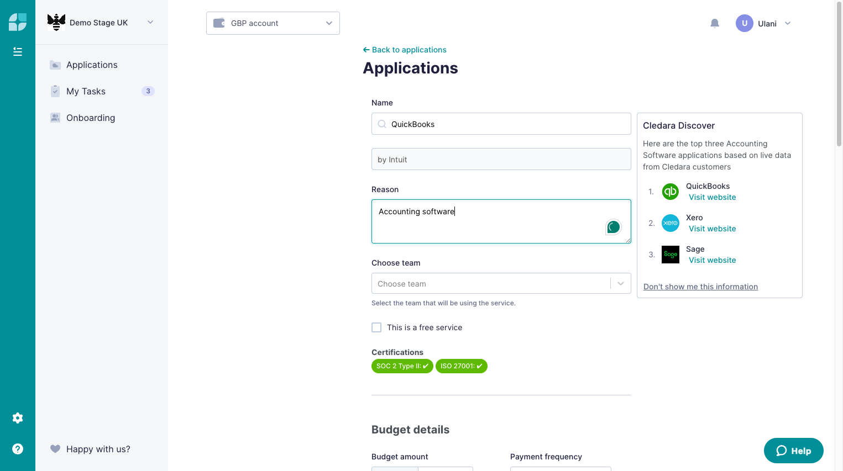Click the search icon in the Name field
843x471 pixels.
coord(382,124)
